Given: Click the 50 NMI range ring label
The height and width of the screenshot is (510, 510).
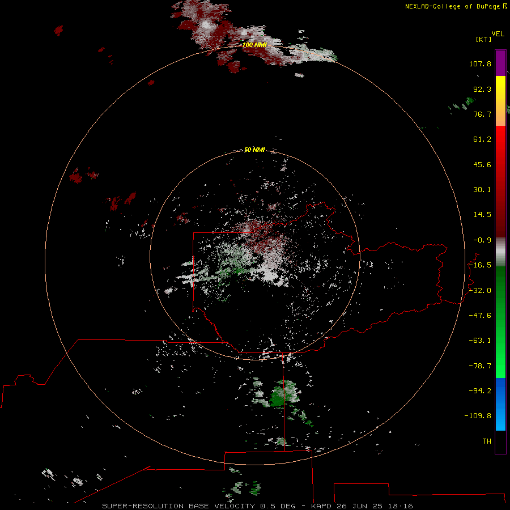Looking at the screenshot, I should [x=254, y=150].
